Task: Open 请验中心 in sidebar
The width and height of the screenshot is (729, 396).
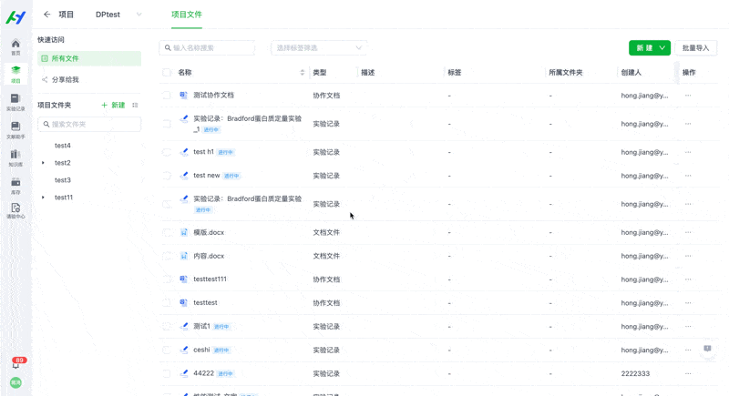Action: (x=15, y=211)
